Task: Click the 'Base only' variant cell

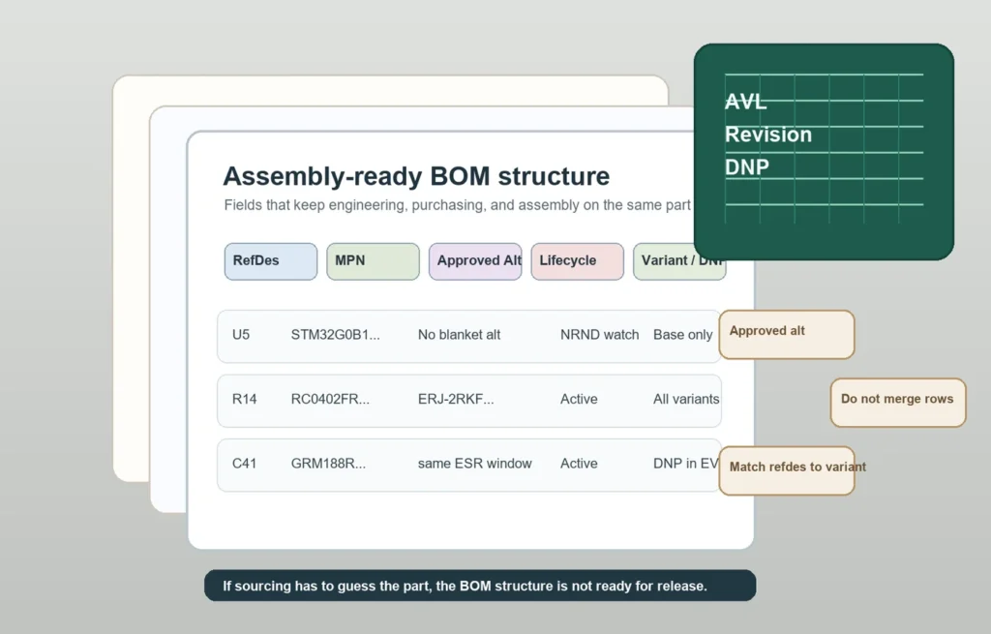Action: click(x=682, y=335)
